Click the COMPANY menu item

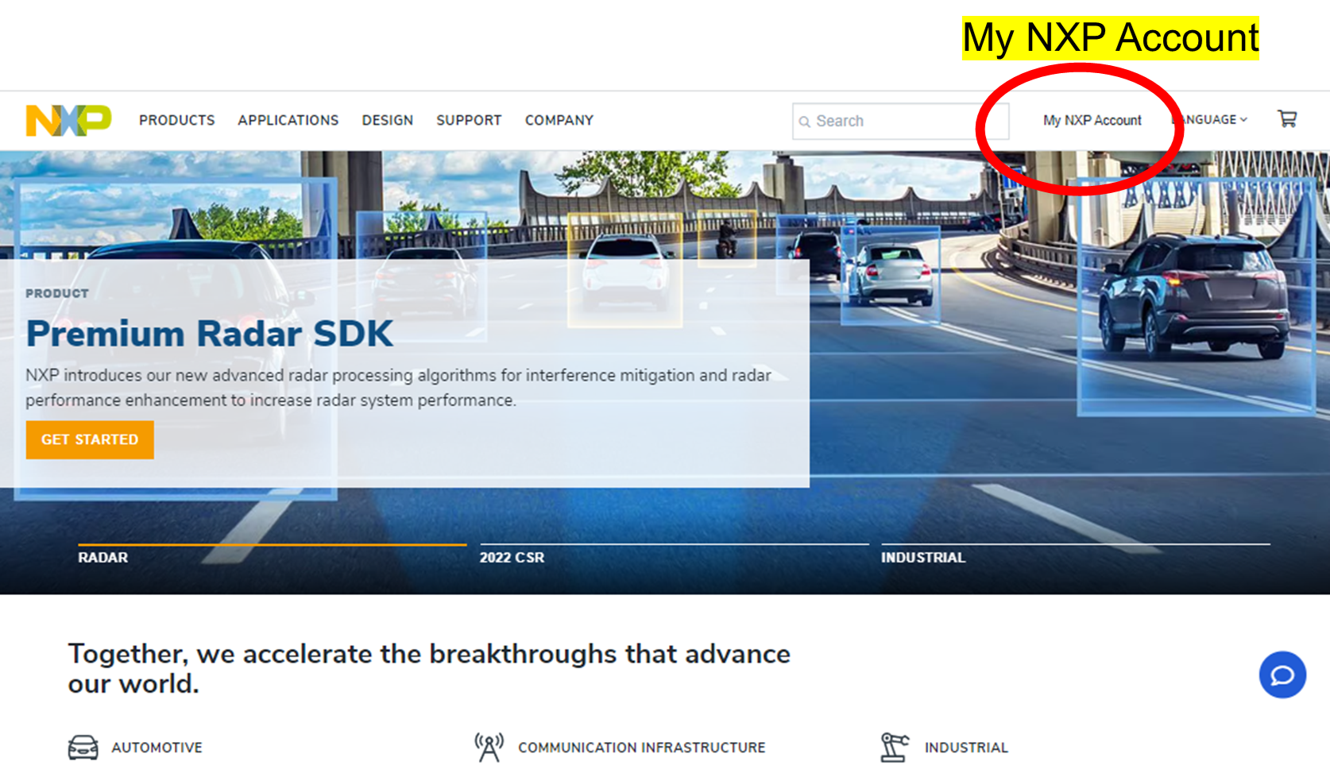pos(559,120)
